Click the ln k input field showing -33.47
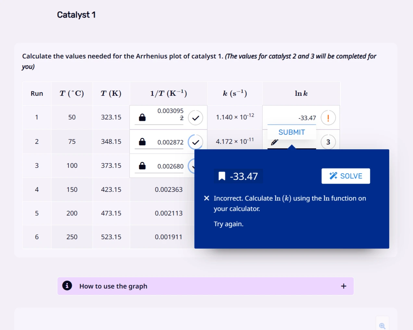The width and height of the screenshot is (413, 330). pyautogui.click(x=292, y=118)
